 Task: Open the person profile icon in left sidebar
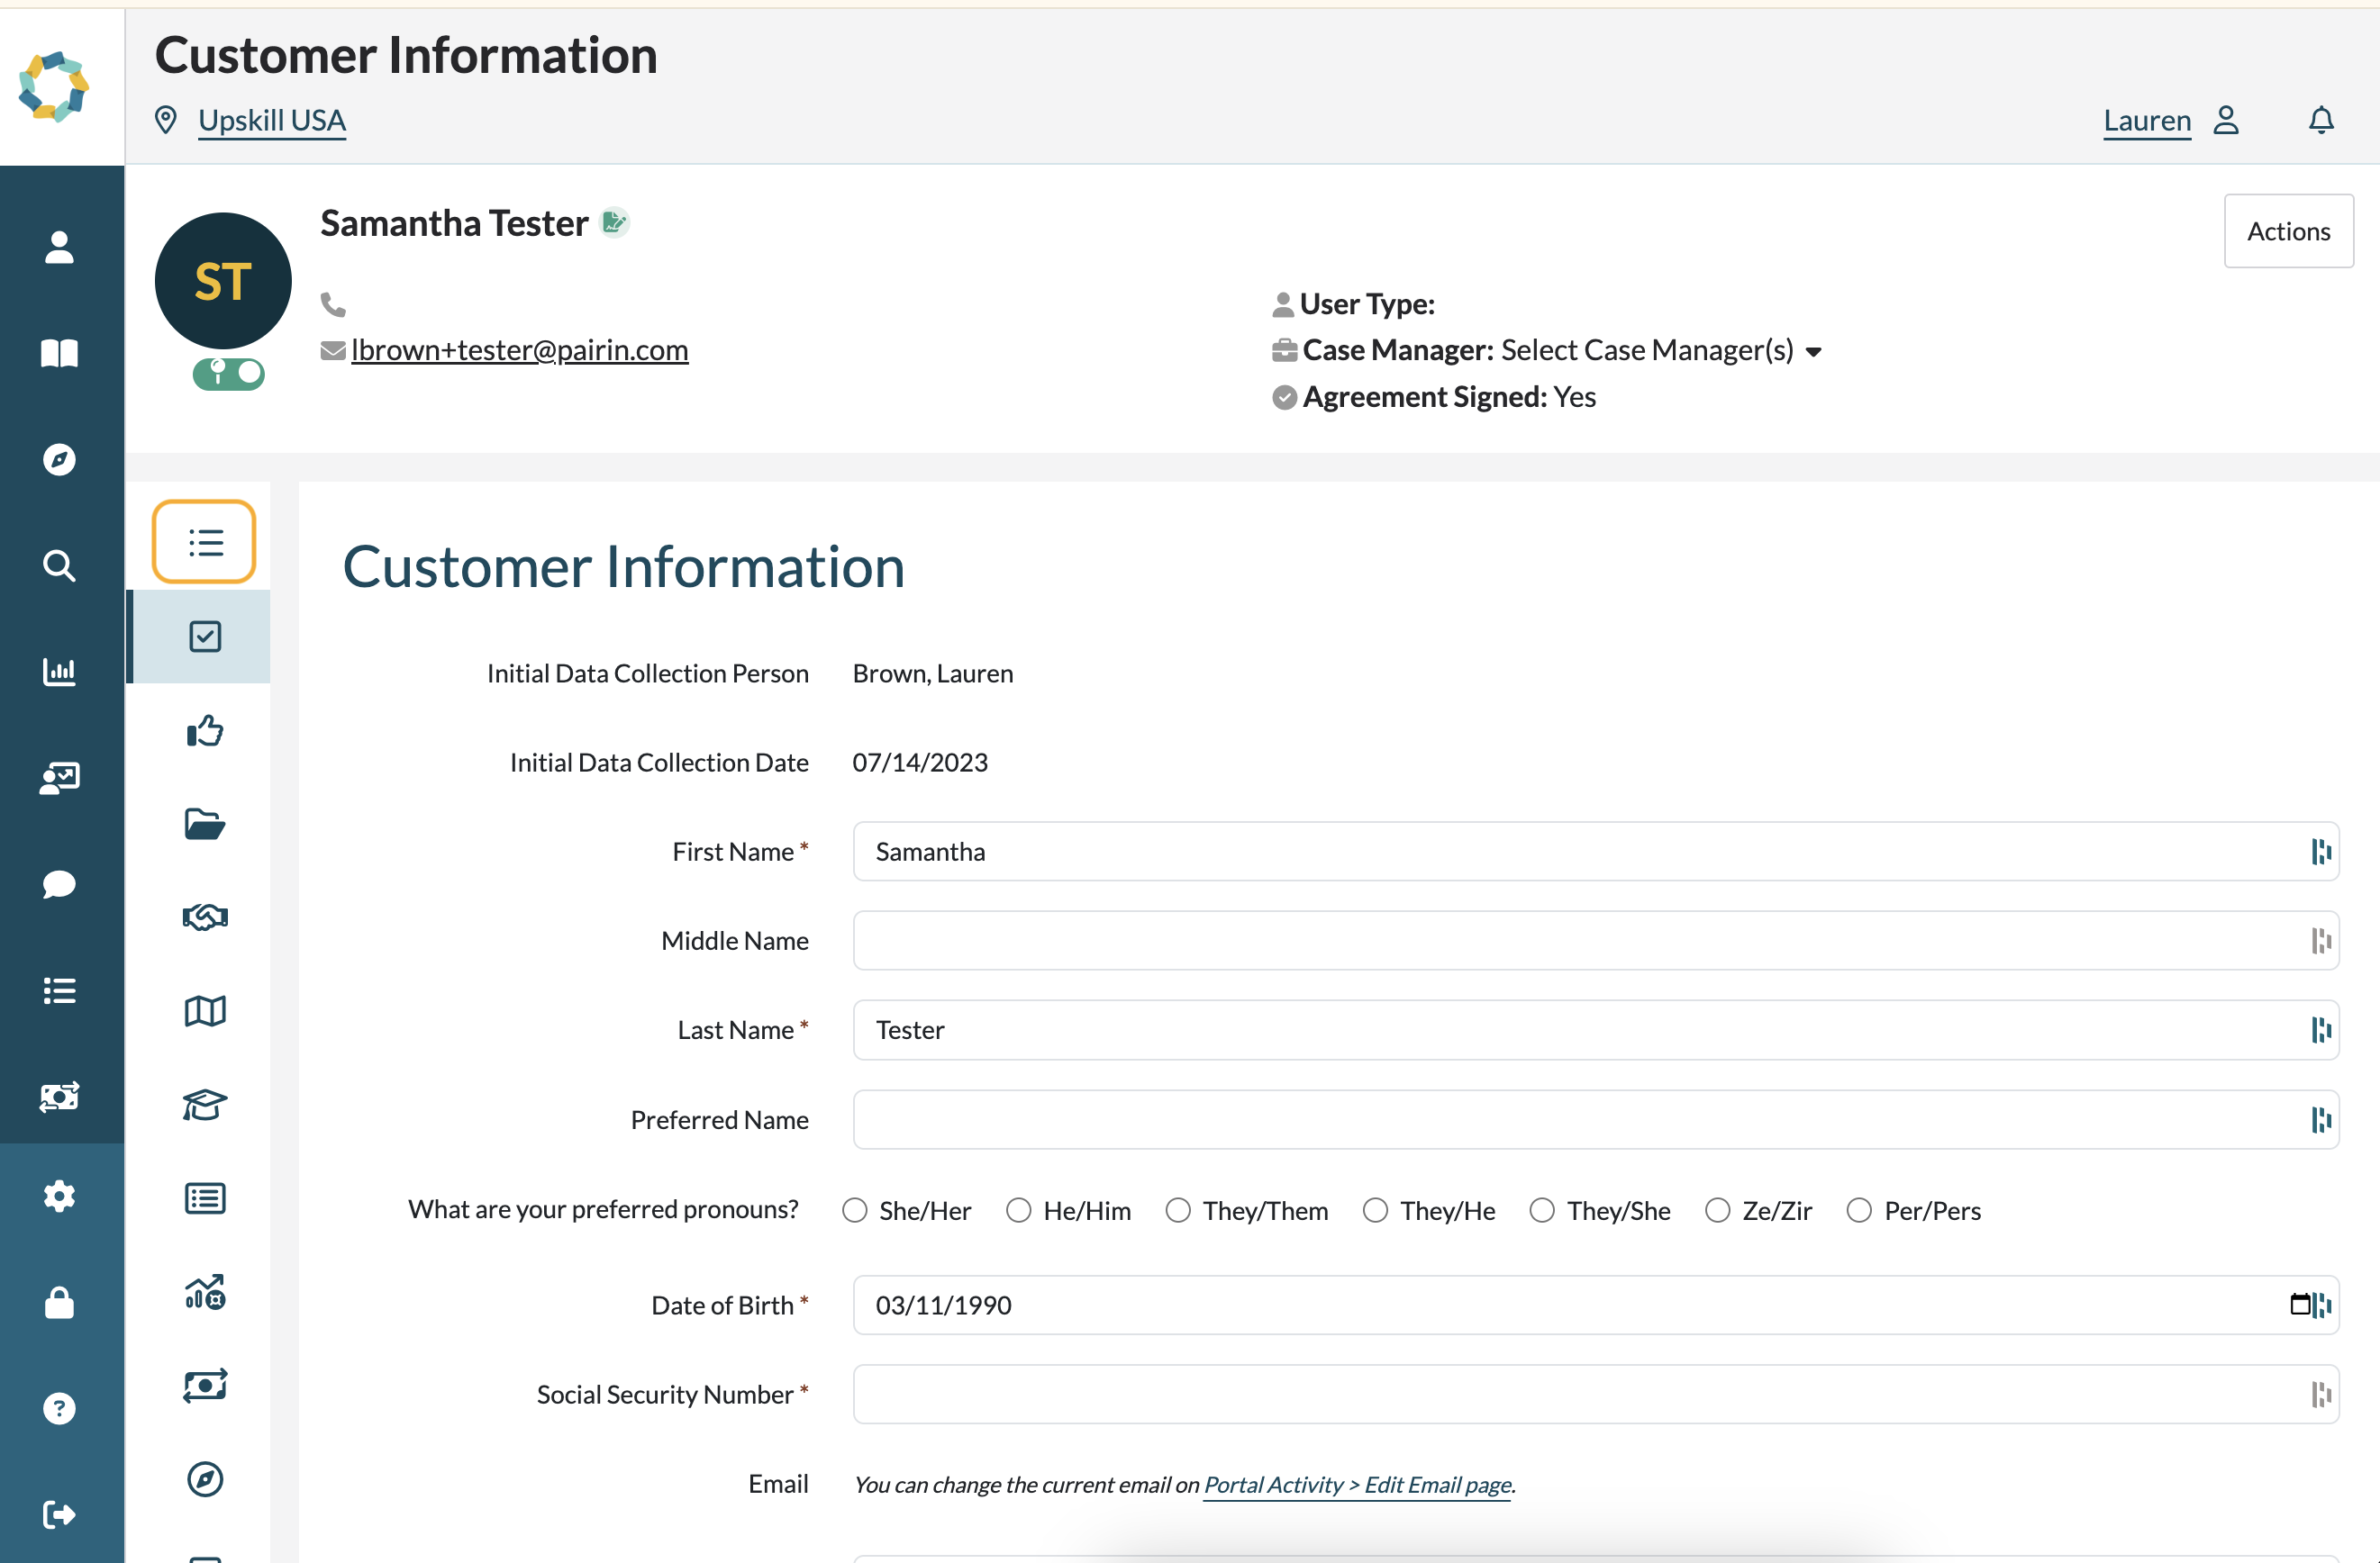click(x=60, y=247)
